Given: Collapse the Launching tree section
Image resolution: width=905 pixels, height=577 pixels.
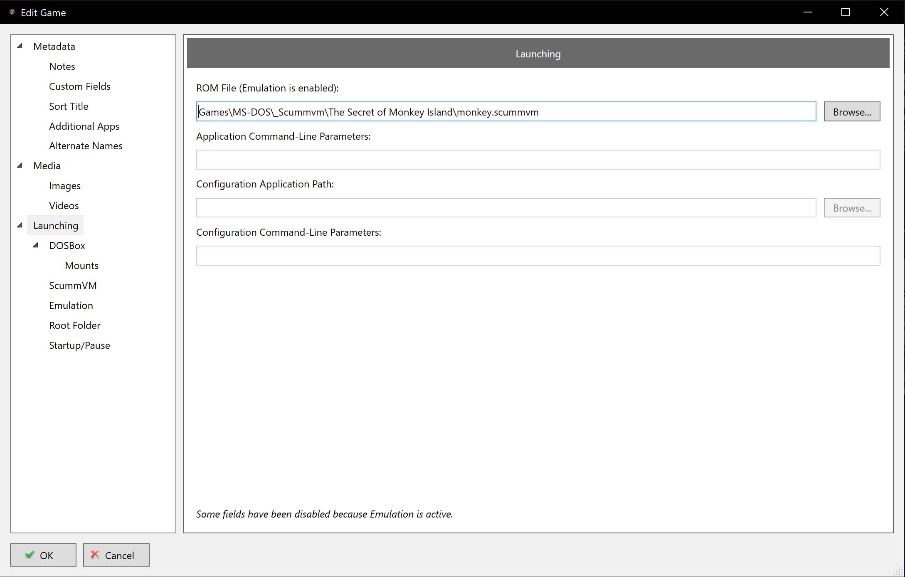Looking at the screenshot, I should (20, 225).
